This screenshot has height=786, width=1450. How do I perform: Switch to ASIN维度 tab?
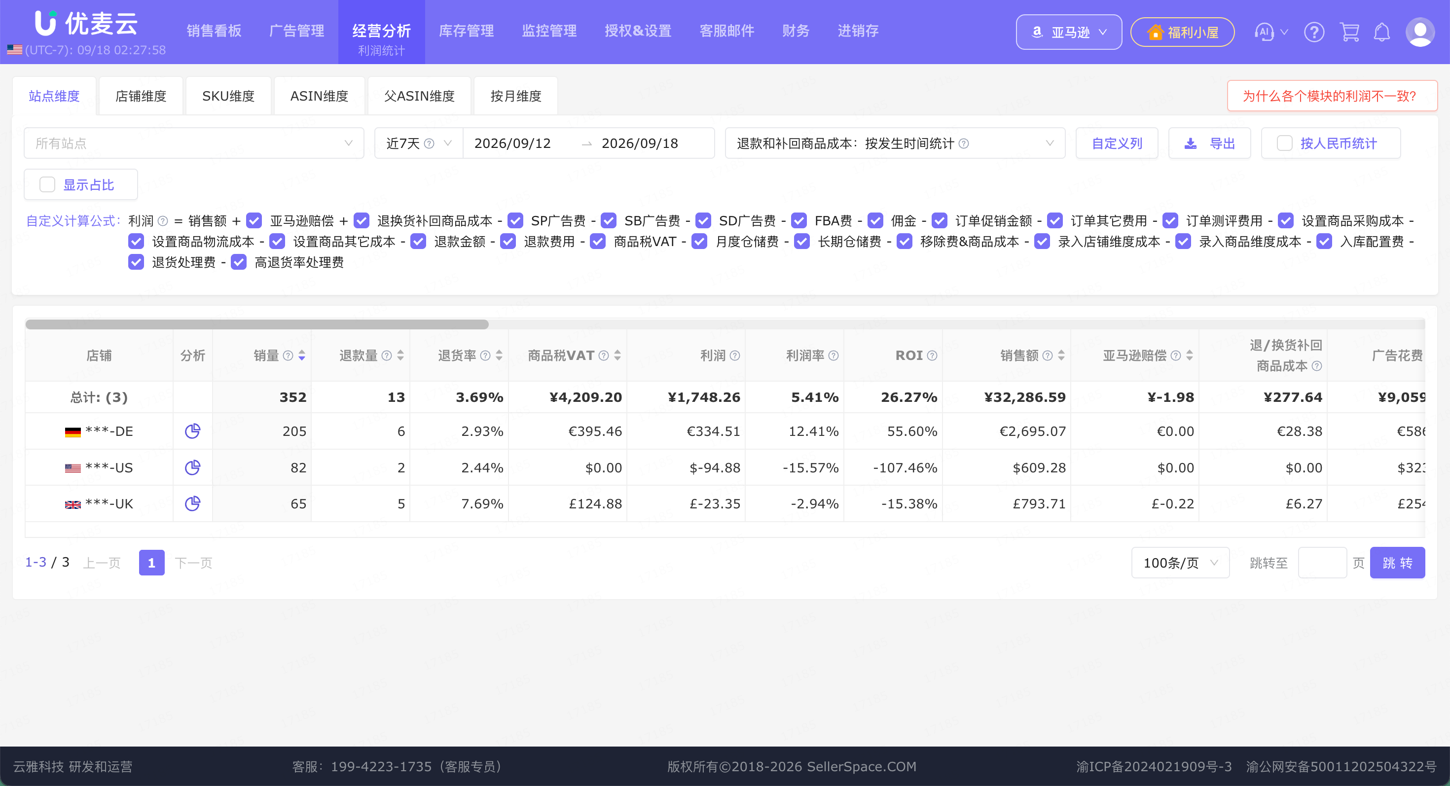click(319, 96)
